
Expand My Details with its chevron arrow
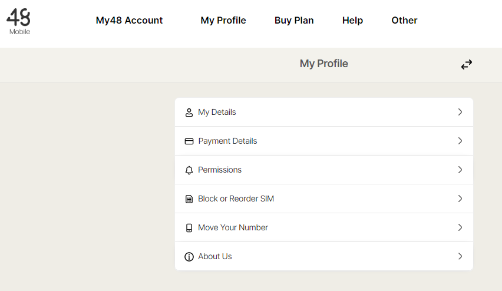(460, 112)
